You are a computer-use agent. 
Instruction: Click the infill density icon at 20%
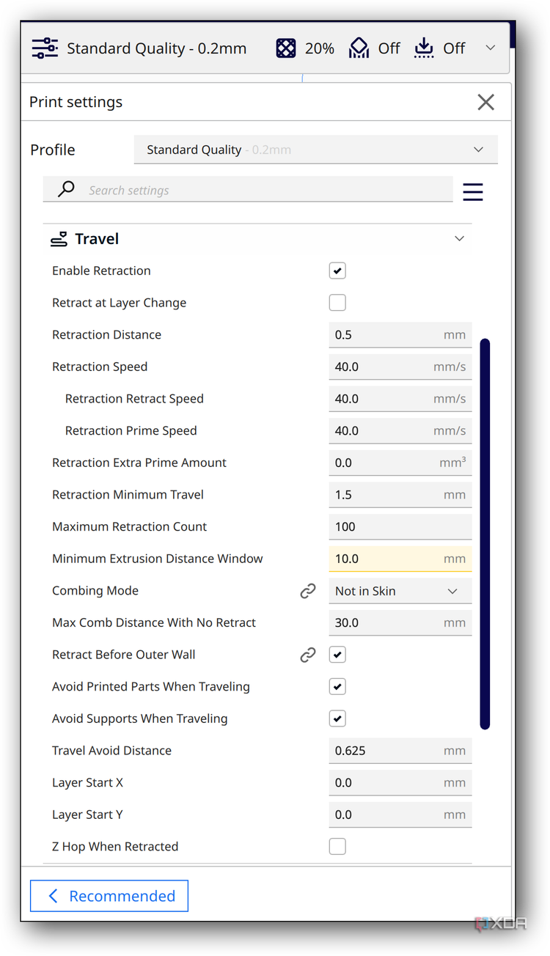pos(285,48)
